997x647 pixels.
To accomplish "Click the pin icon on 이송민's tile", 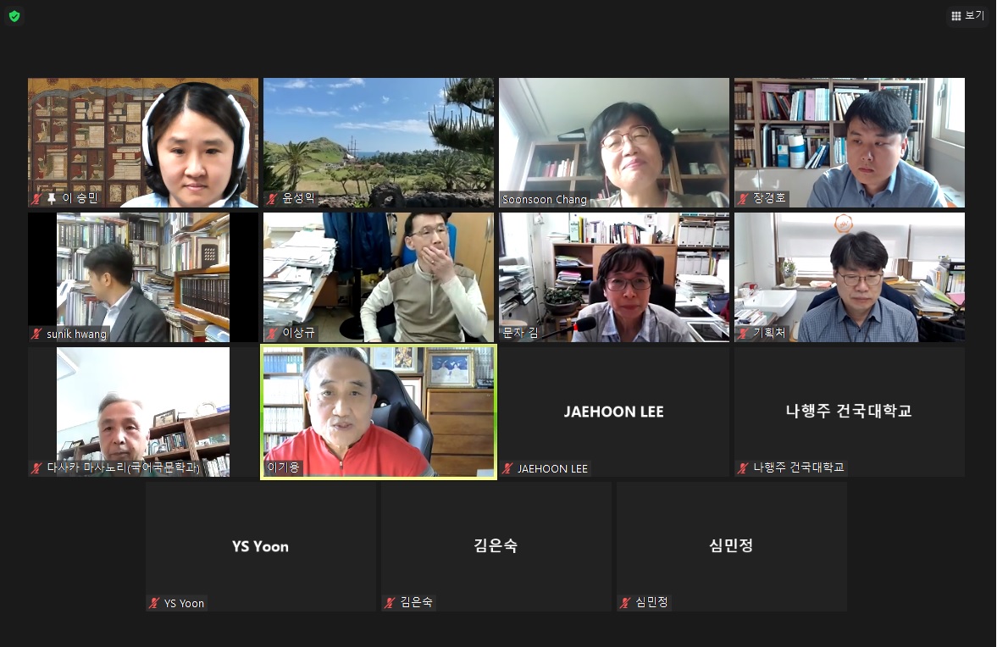I will [x=52, y=198].
